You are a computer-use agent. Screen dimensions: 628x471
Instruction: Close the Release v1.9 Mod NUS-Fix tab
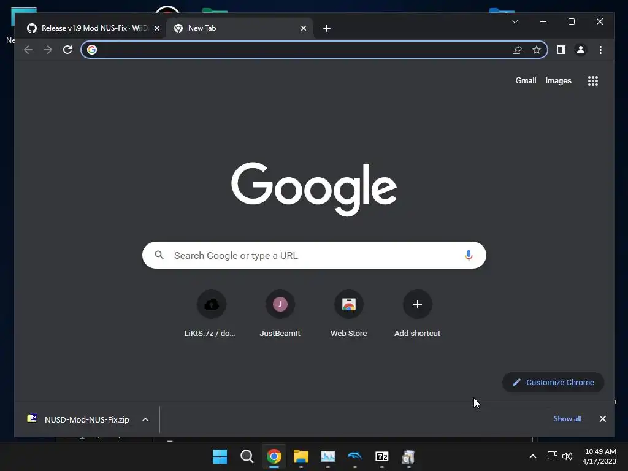[x=157, y=28]
